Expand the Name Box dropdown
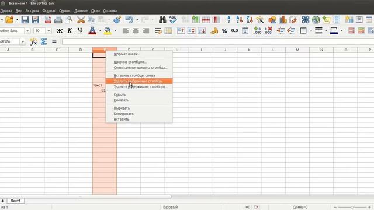This screenshot has width=374, height=210. coord(23,42)
